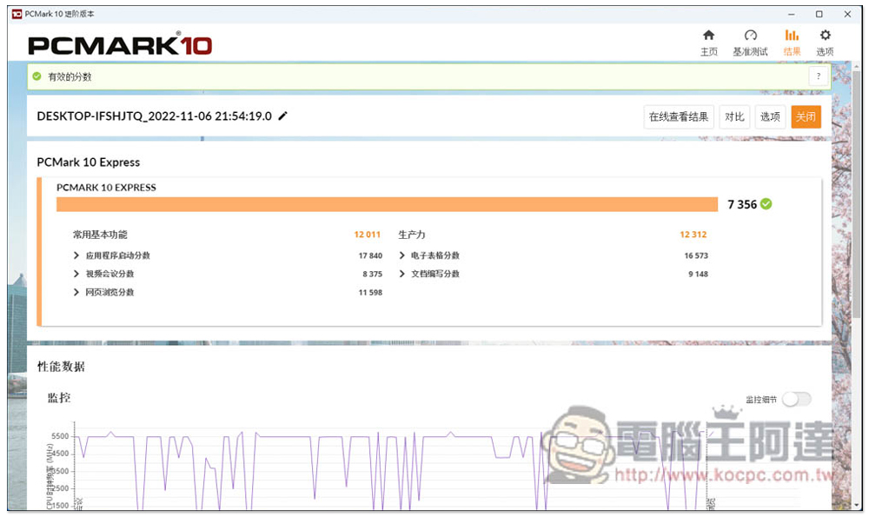Toggle the monitoring details (监控细节) switch
This screenshot has width=869, height=517.
(x=797, y=399)
